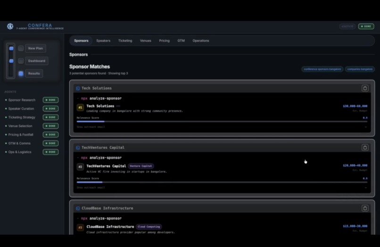Viewport: 380px width, 247px height.
Task: Click DONE badge for Venue Selection
Action: pyautogui.click(x=50, y=126)
